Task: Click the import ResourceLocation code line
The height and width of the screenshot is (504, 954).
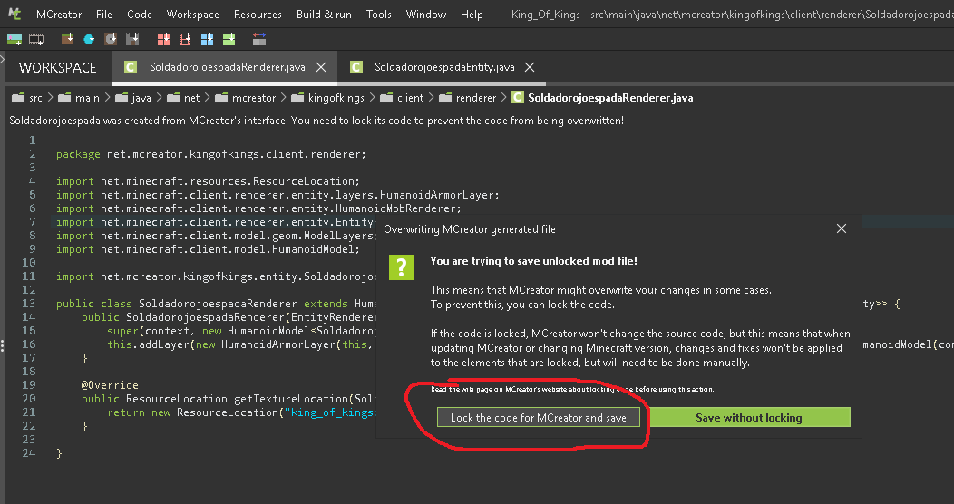Action: click(x=208, y=181)
